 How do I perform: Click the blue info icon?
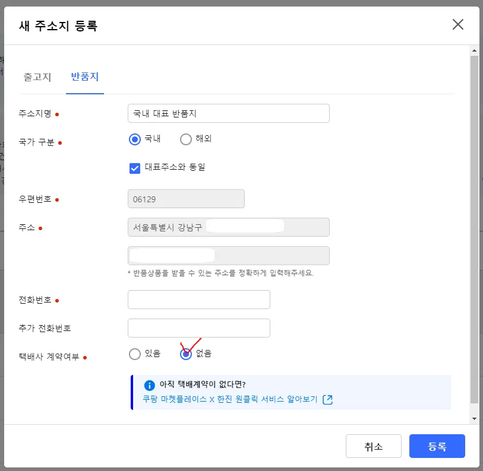point(149,384)
